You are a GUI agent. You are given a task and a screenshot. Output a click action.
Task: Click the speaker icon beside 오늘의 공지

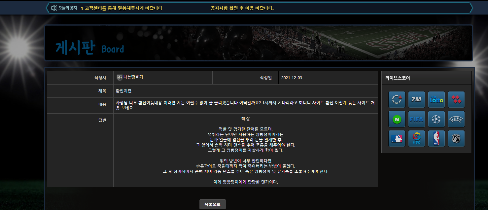[x=54, y=8]
